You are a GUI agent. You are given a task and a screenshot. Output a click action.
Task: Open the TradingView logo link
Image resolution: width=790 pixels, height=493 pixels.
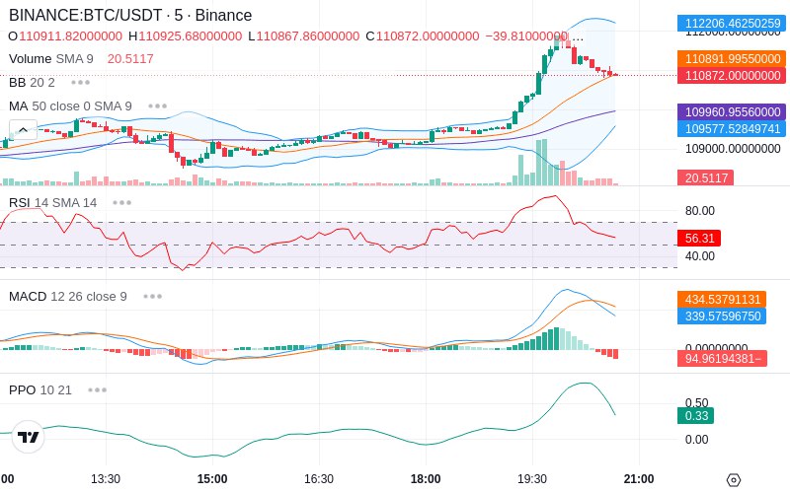click(29, 437)
